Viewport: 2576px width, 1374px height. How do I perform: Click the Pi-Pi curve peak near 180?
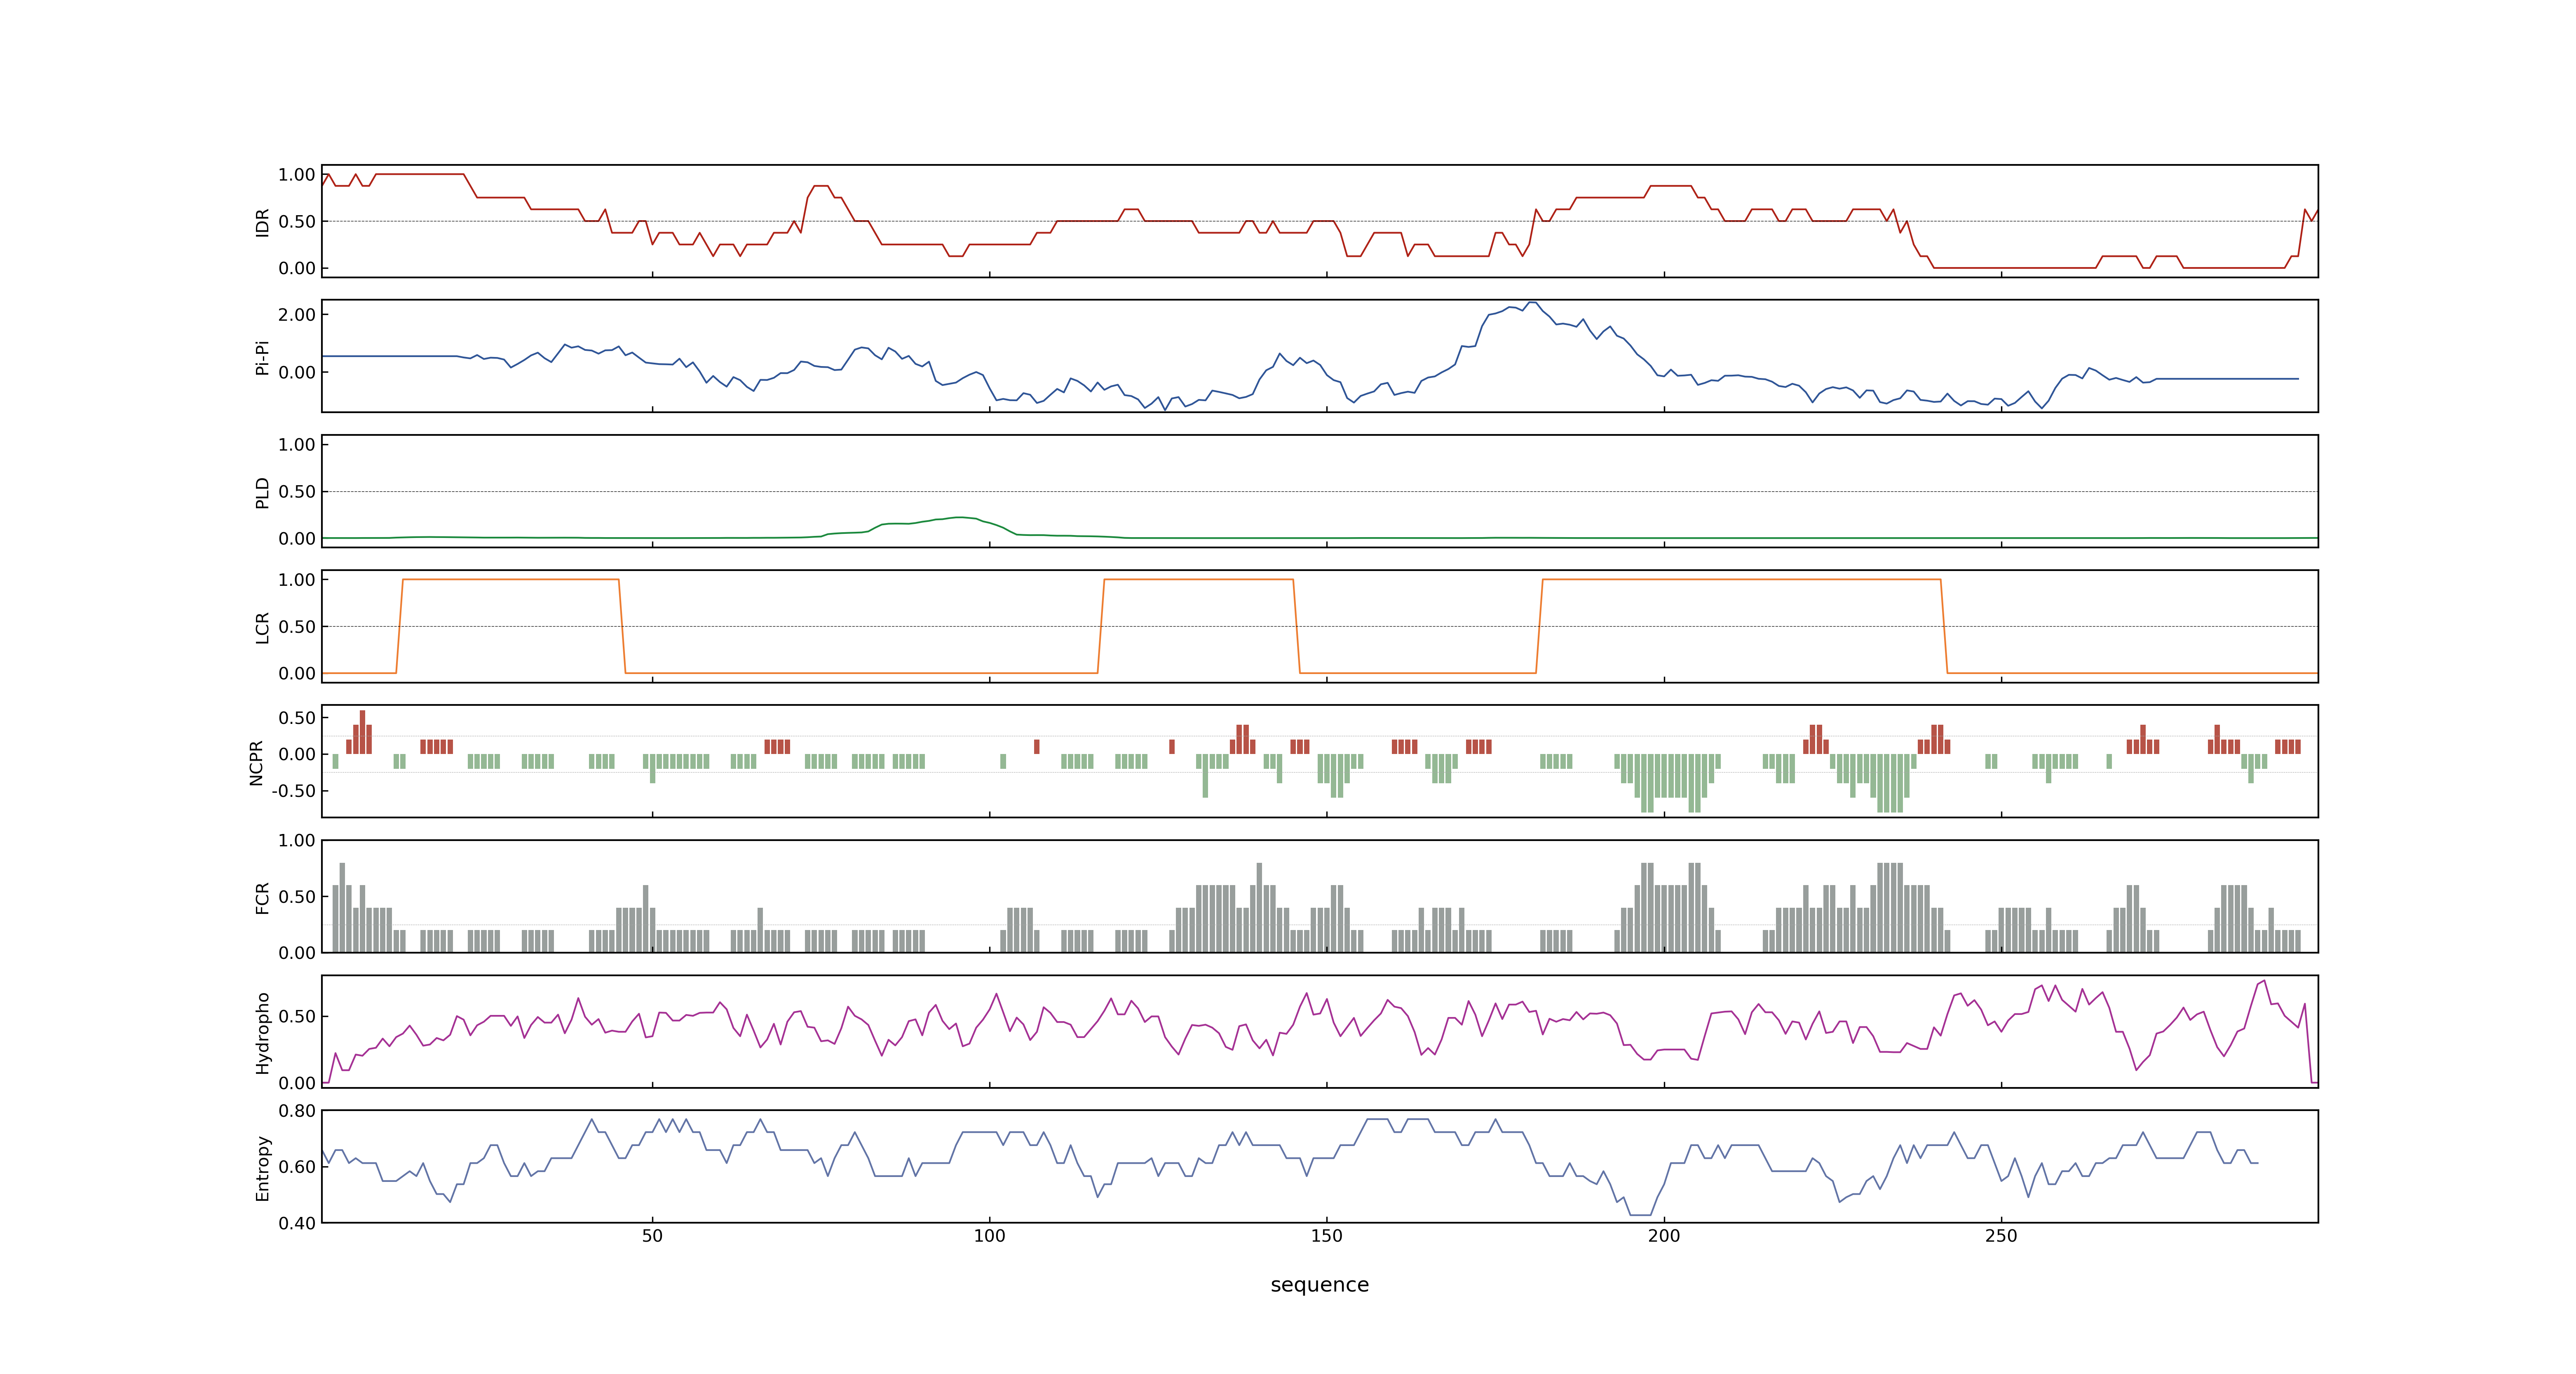click(x=1532, y=303)
